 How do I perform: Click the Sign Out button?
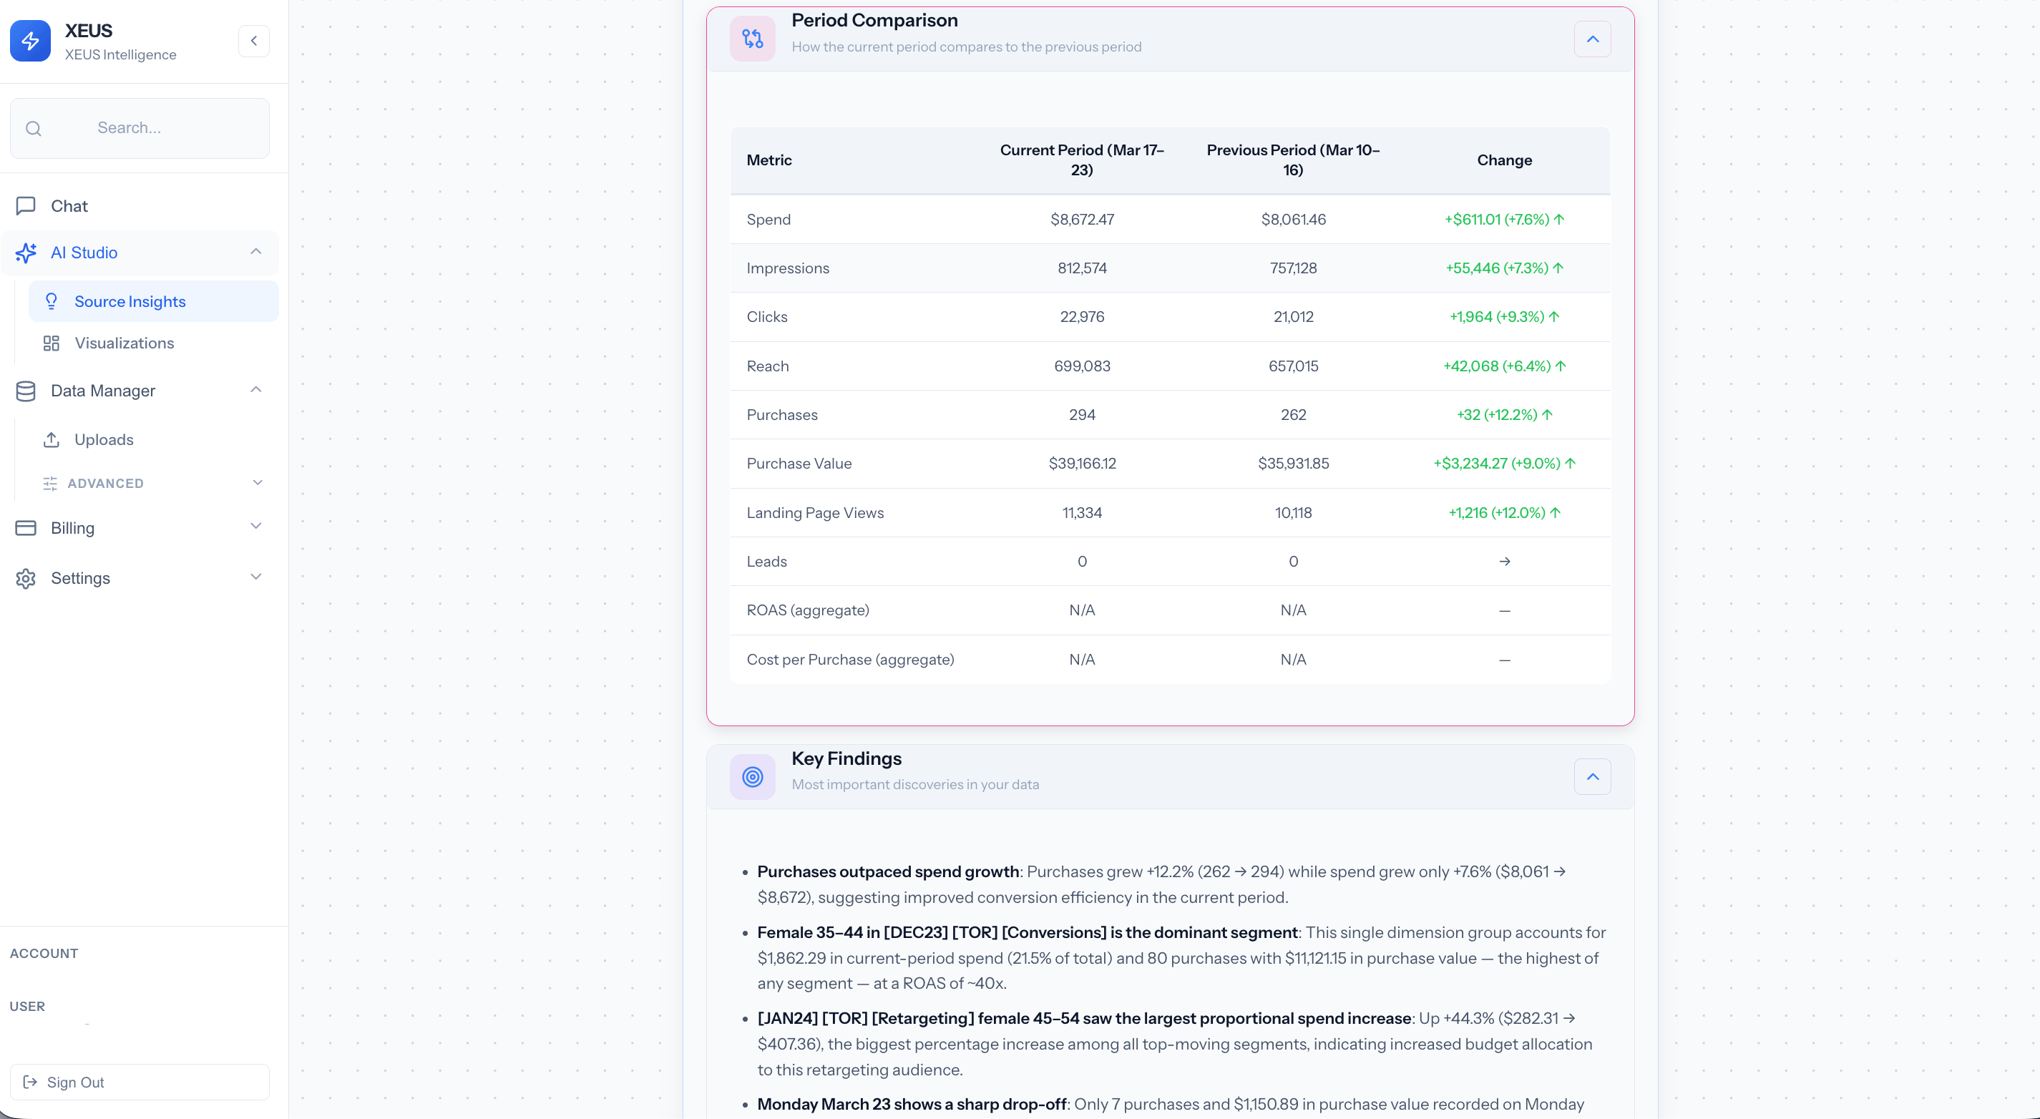(140, 1082)
